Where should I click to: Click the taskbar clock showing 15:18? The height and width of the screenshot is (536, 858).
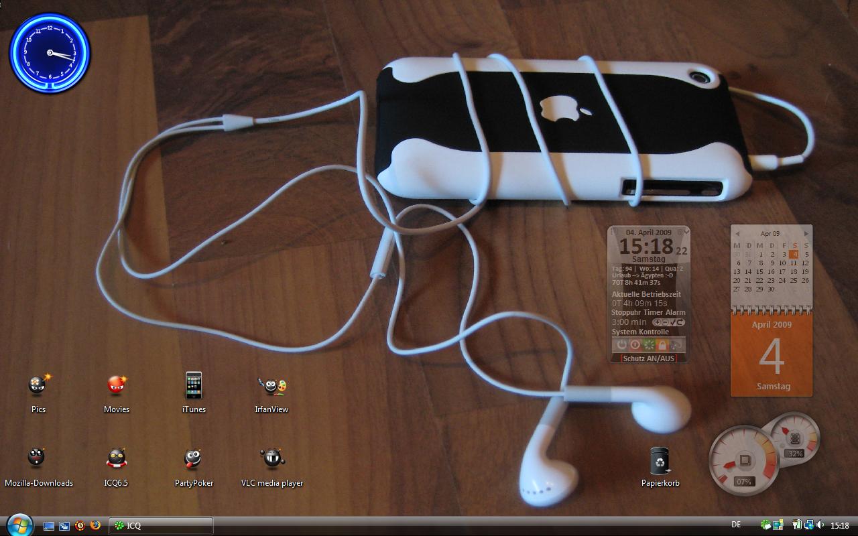840,525
